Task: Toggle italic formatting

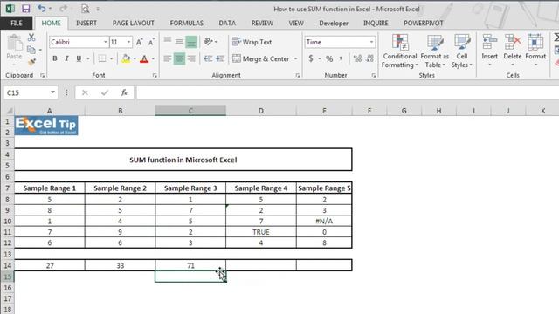Action: pyautogui.click(x=66, y=58)
